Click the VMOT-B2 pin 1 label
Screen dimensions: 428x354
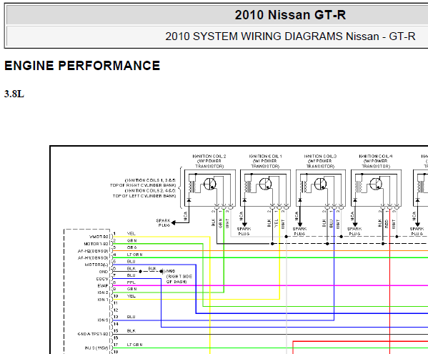[99, 237]
